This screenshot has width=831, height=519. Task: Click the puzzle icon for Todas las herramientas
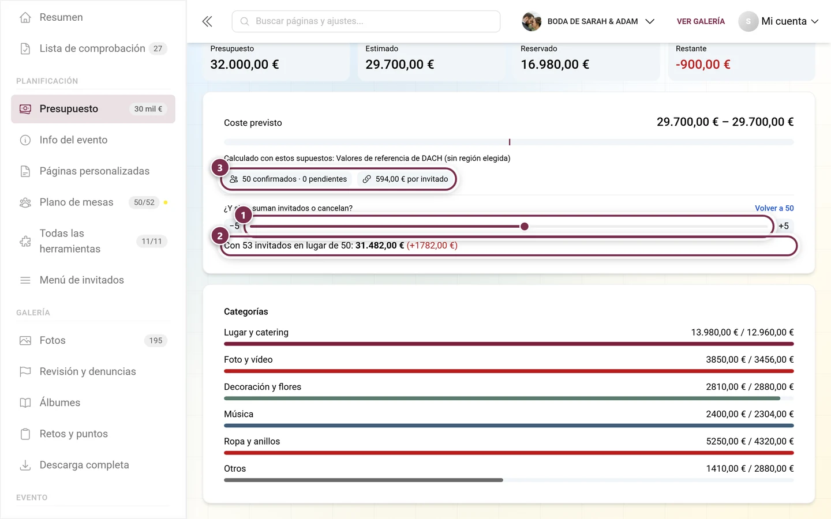click(x=25, y=241)
